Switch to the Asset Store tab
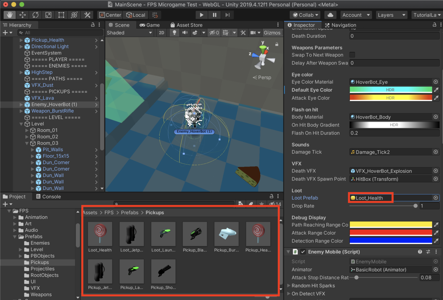Image resolution: width=443 pixels, height=300 pixels. pos(186,25)
